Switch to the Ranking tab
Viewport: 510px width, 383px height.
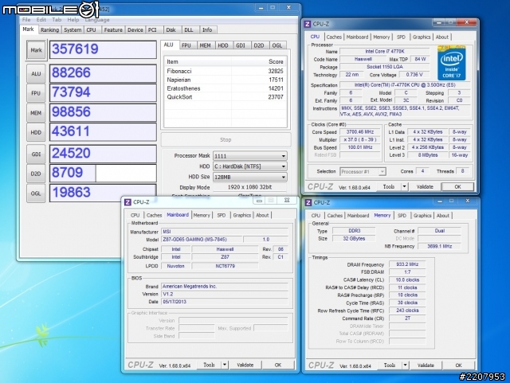click(49, 30)
